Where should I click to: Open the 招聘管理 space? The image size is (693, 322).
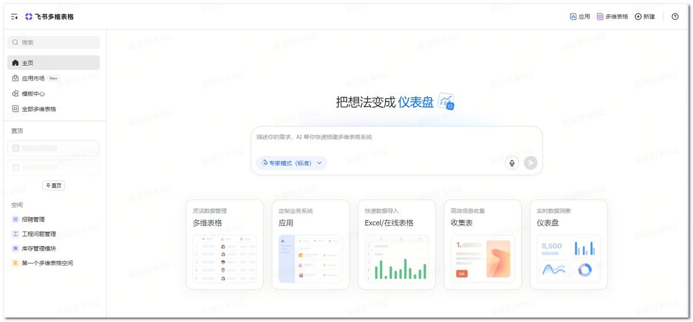tap(53, 219)
